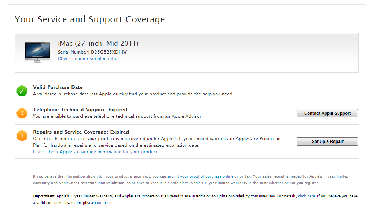This screenshot has height=212, width=371.
Task: Click the Contact Apple Support button
Action: coord(327,113)
